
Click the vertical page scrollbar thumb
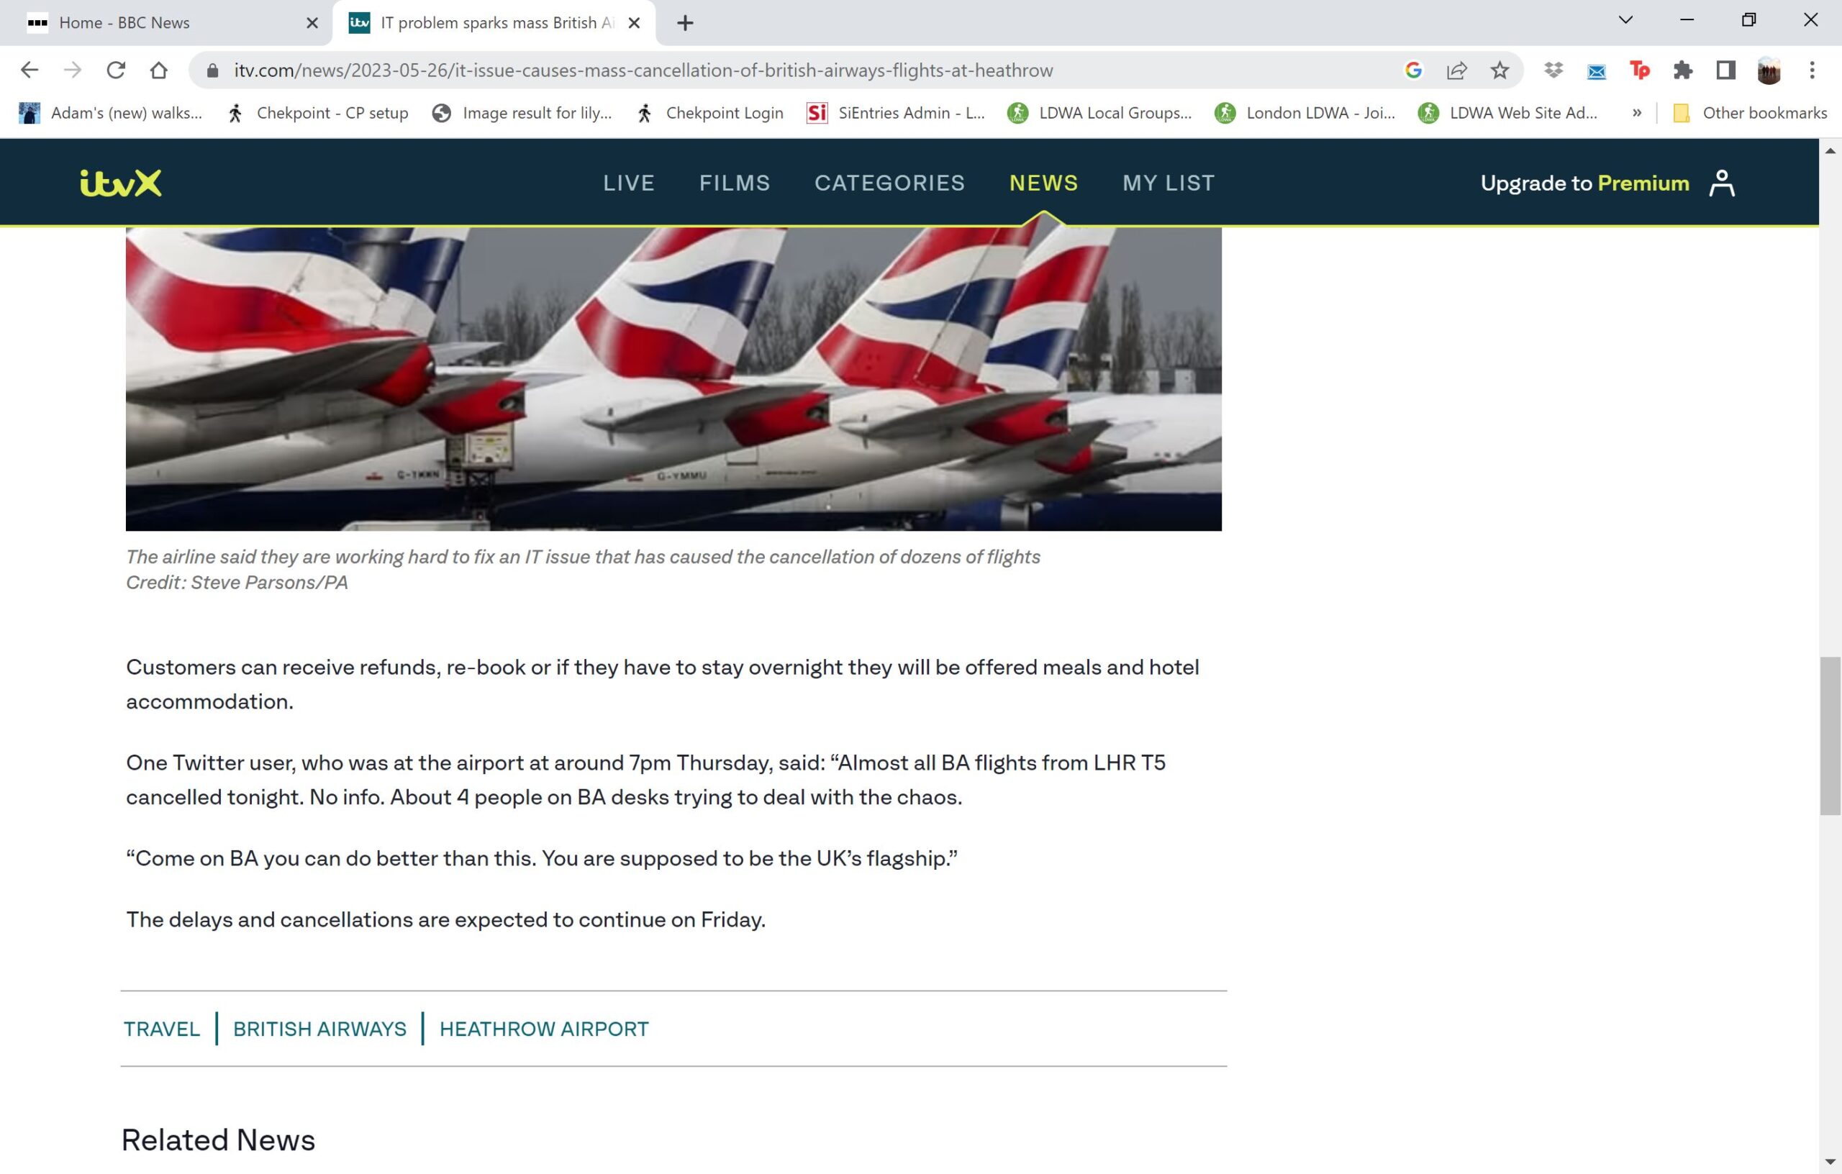coord(1830,735)
